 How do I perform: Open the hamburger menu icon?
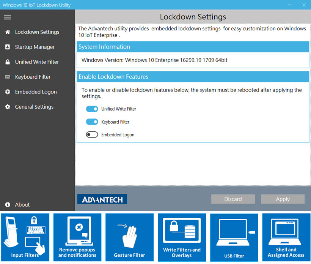point(8,17)
